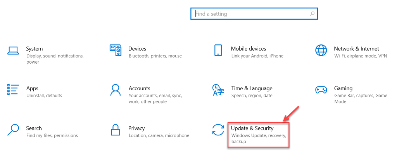Image resolution: width=397 pixels, height=157 pixels.
Task: Open the System settings label
Action: 35,49
